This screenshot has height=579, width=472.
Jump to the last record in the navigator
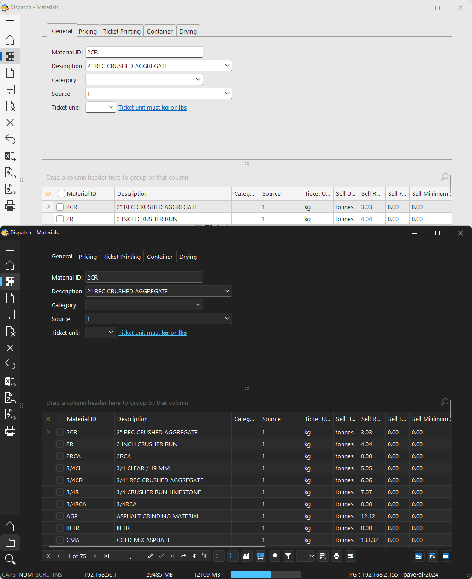(106, 556)
